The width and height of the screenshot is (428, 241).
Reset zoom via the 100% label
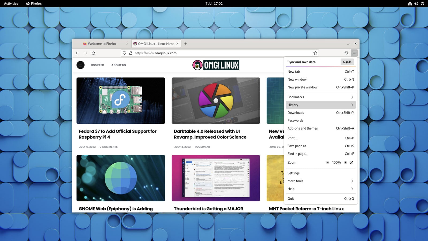336,163
